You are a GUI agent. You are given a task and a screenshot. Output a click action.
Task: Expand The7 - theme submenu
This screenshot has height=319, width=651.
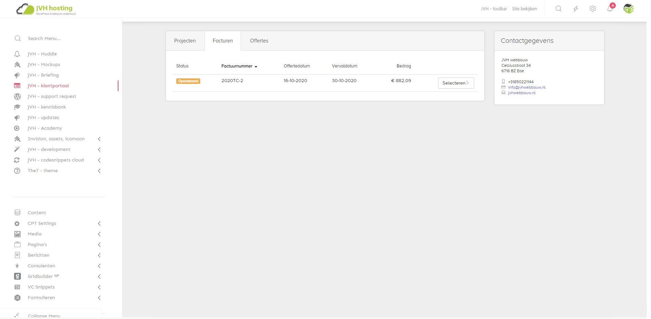click(99, 171)
